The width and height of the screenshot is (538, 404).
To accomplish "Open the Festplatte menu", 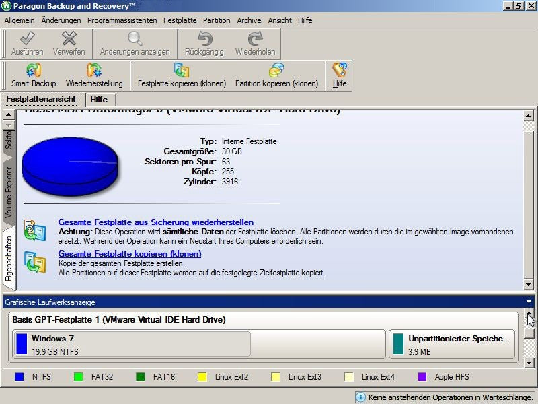I will point(180,20).
